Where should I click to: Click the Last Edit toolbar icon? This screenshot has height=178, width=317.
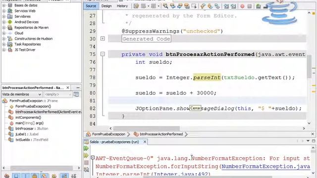136,6
